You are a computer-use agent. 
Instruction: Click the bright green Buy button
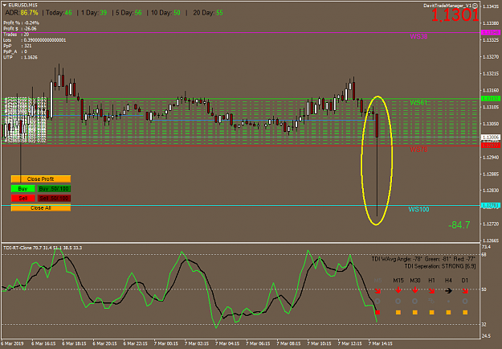click(x=22, y=188)
